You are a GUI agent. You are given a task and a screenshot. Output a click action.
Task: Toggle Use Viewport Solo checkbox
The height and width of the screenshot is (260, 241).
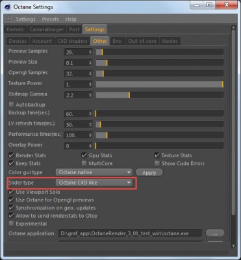[x=11, y=192]
